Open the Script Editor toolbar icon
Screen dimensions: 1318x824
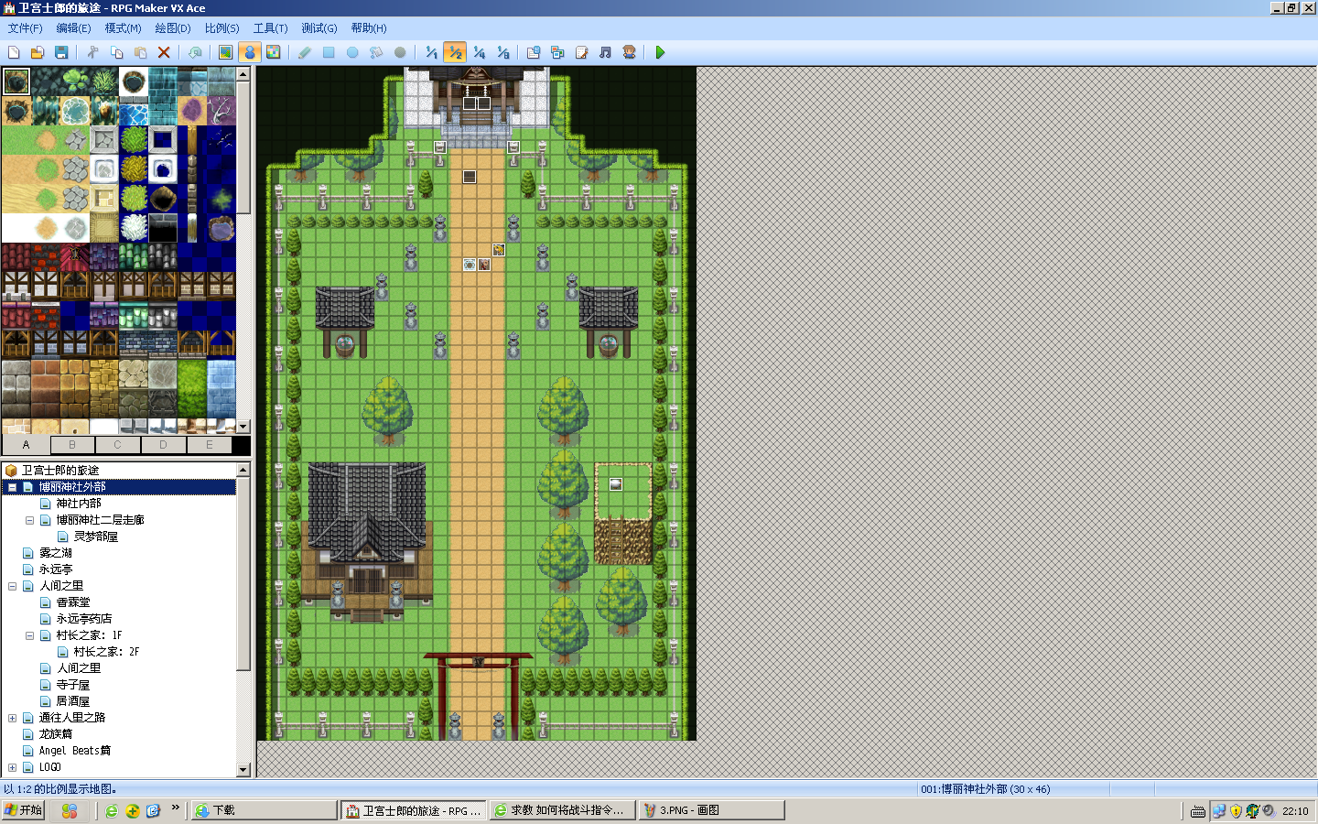(581, 52)
